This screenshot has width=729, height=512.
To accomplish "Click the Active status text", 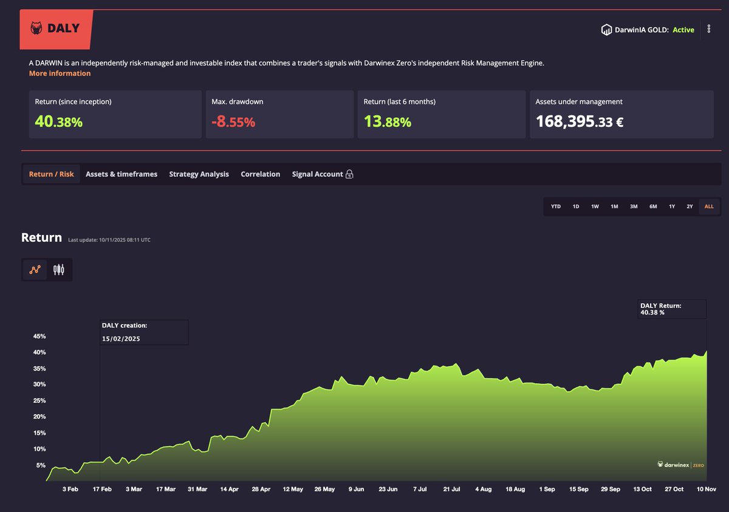I will click(x=683, y=30).
